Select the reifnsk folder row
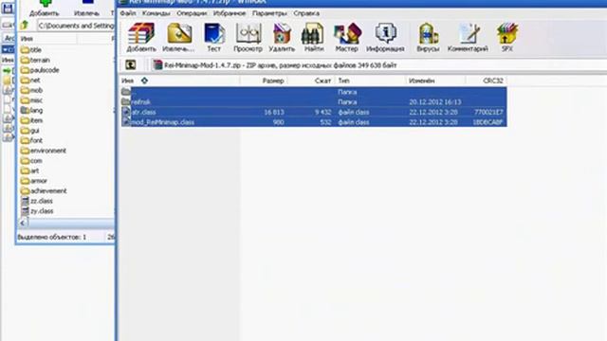Screen dimensions: 607x341 [x=314, y=102]
